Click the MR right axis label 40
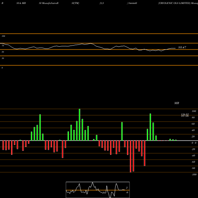The image size is (198, 198). coord(193,130)
